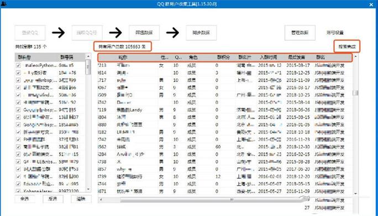Click the user table vertical scrollbar thumb

(x=355, y=93)
